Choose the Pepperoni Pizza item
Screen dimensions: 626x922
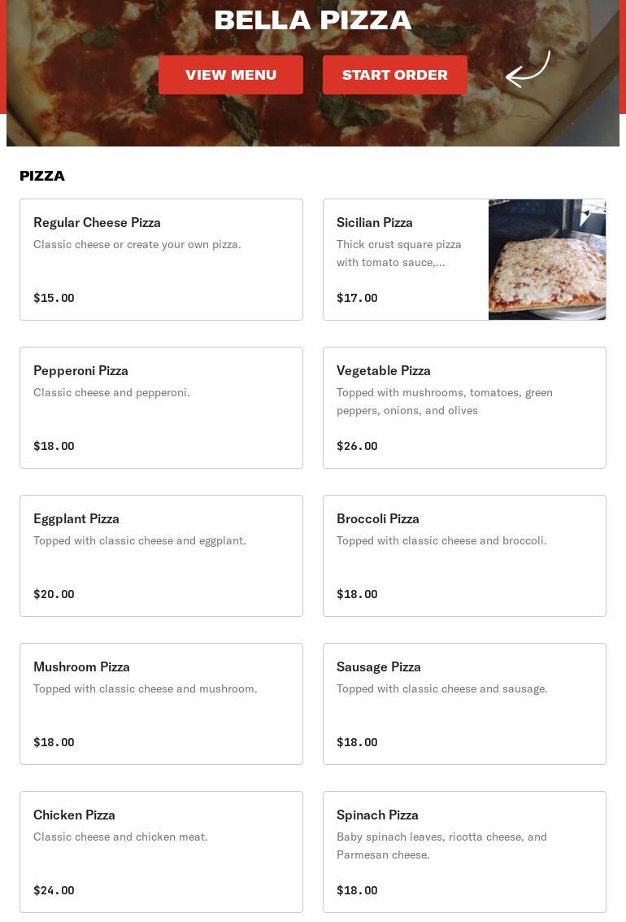pos(162,408)
